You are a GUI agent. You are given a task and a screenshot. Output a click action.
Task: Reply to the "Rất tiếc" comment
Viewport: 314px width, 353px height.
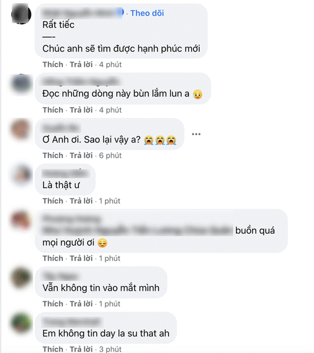[x=81, y=65]
